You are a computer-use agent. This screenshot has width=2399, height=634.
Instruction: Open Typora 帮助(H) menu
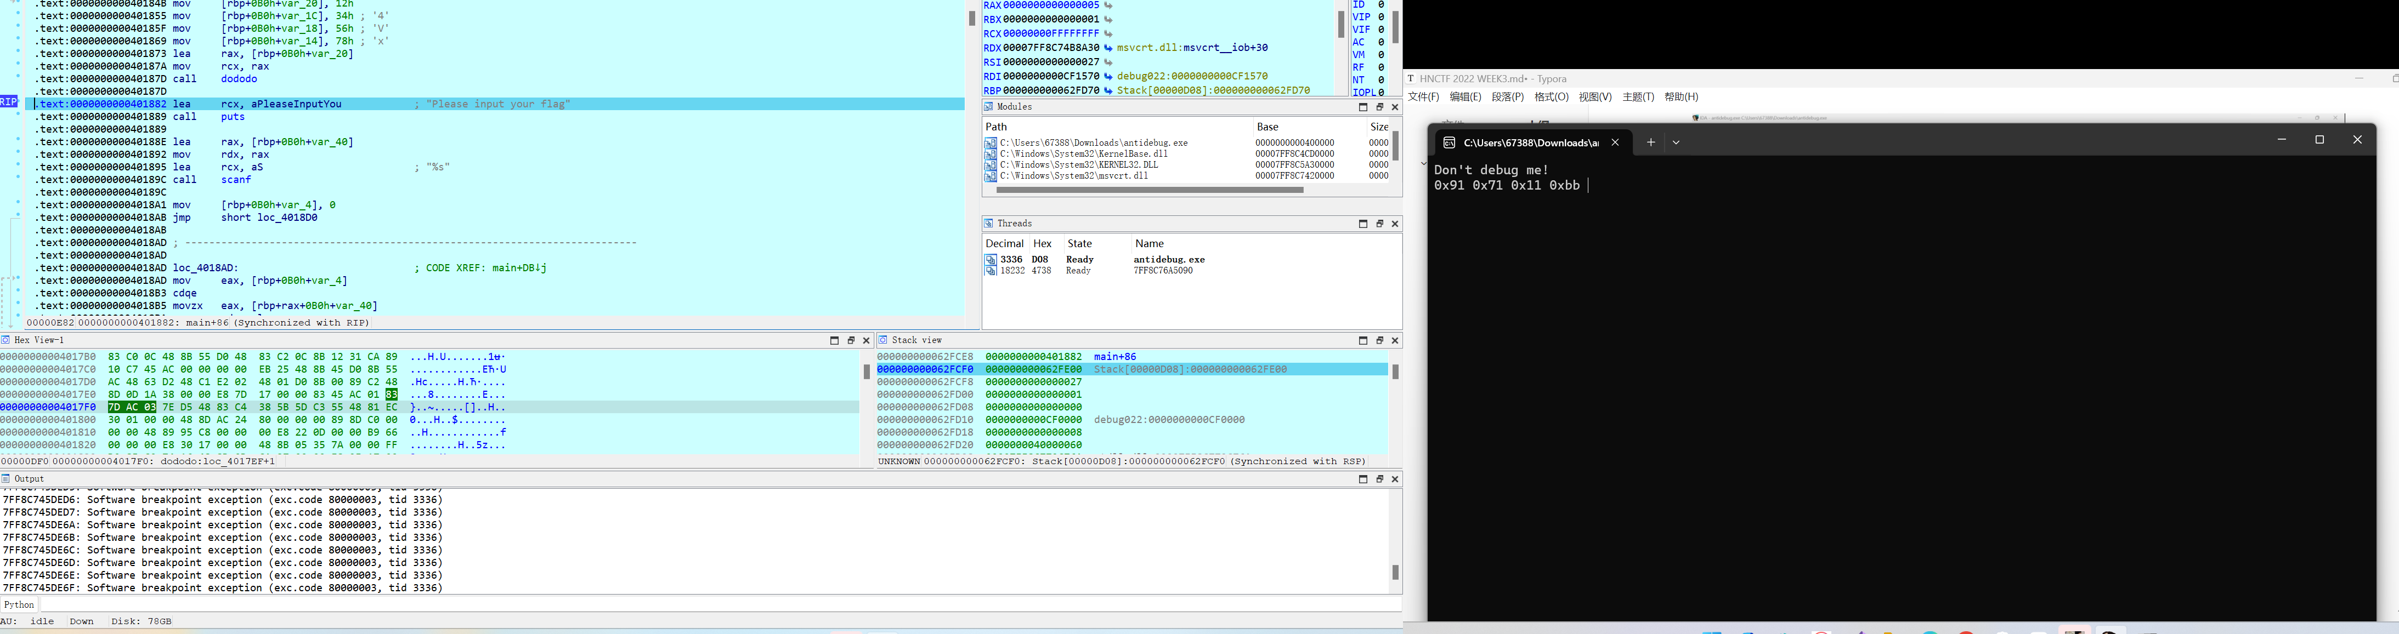point(1681,97)
